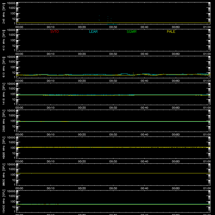Select the 15400 MHz [SFU] axis title
This screenshot has width=215, height=215.
coord(4,201)
